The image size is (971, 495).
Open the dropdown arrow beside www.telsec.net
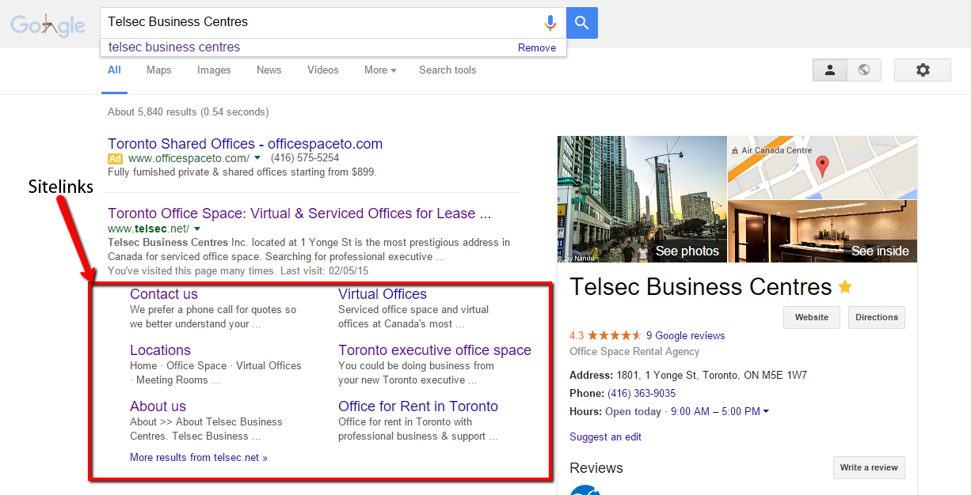pyautogui.click(x=197, y=229)
